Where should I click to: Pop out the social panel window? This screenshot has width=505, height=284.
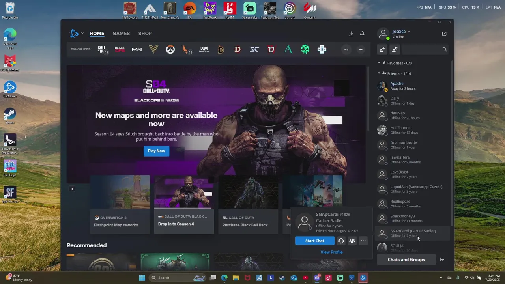444,34
